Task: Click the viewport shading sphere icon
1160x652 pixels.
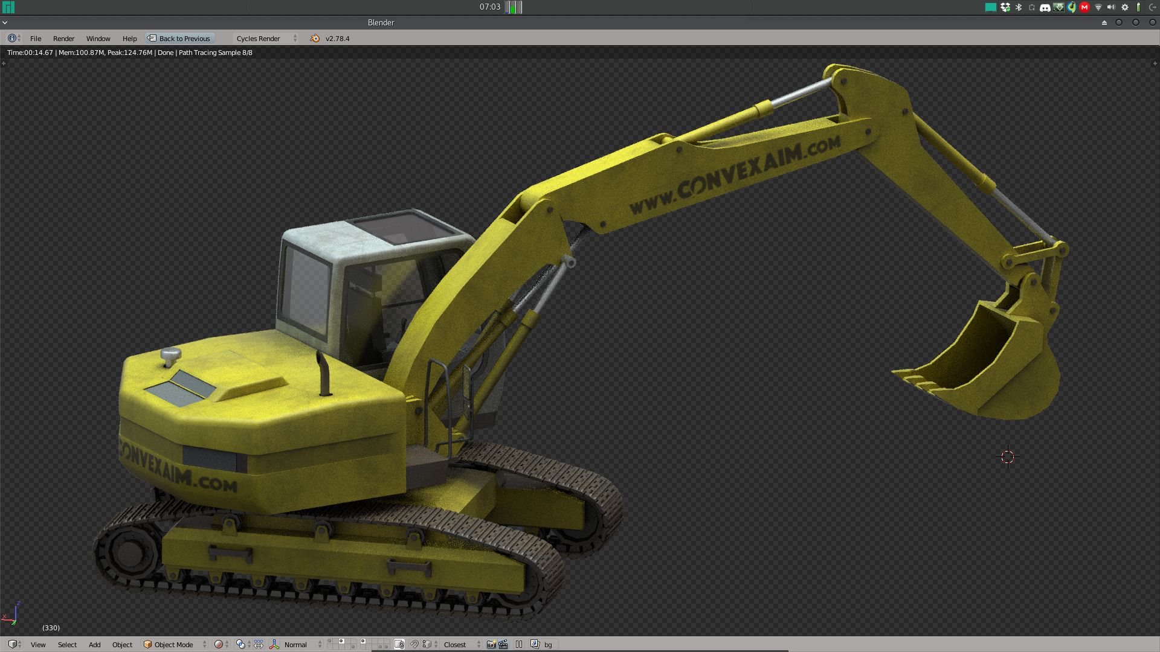Action: 219,644
